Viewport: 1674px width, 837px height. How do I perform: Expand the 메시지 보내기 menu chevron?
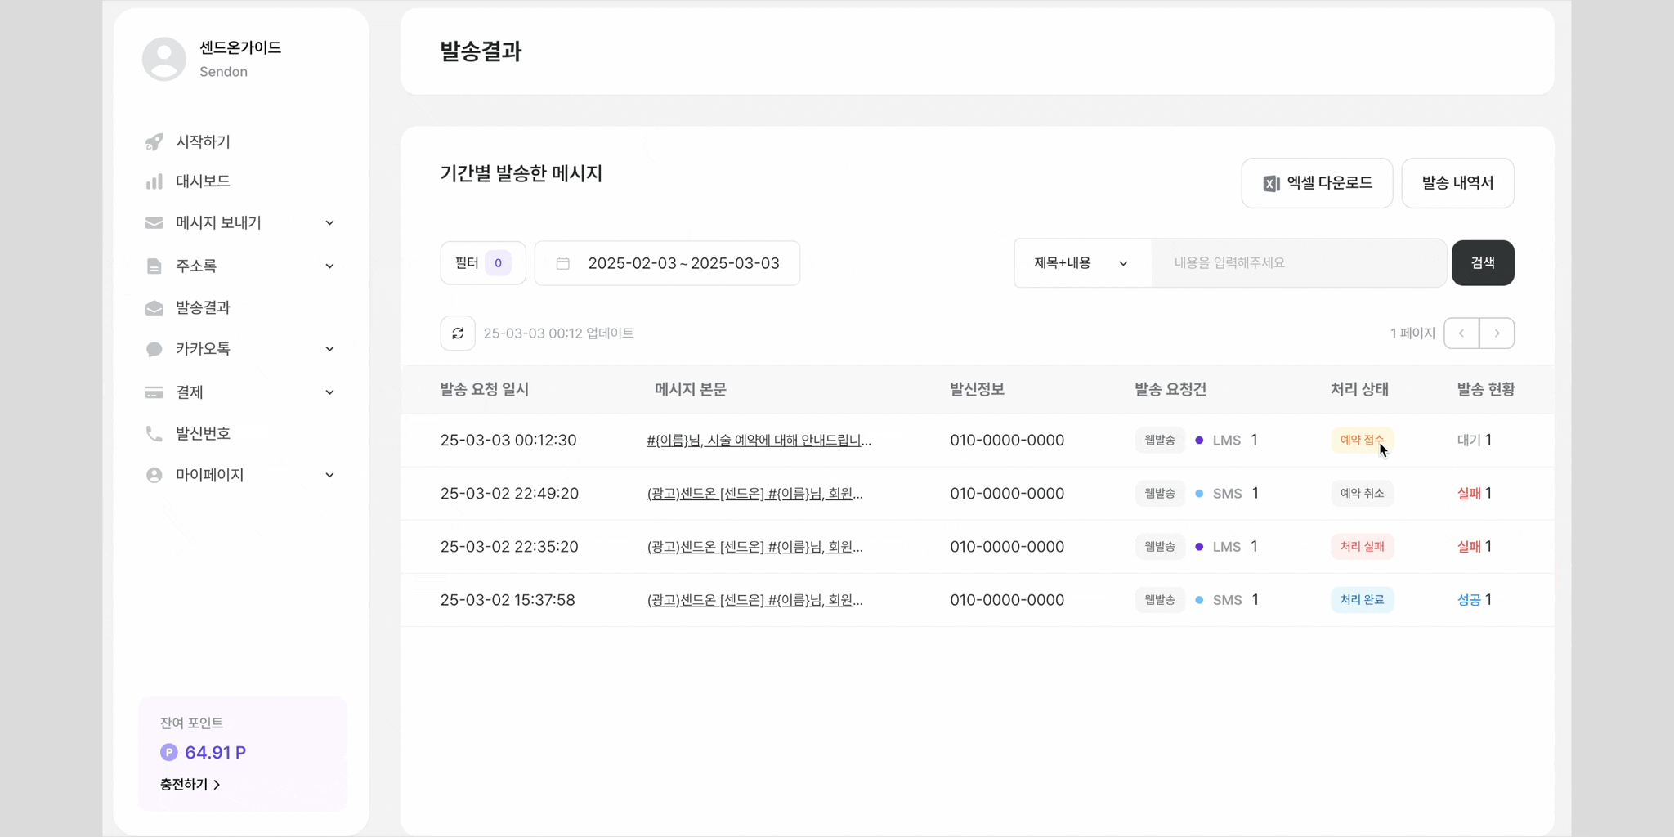click(x=329, y=223)
